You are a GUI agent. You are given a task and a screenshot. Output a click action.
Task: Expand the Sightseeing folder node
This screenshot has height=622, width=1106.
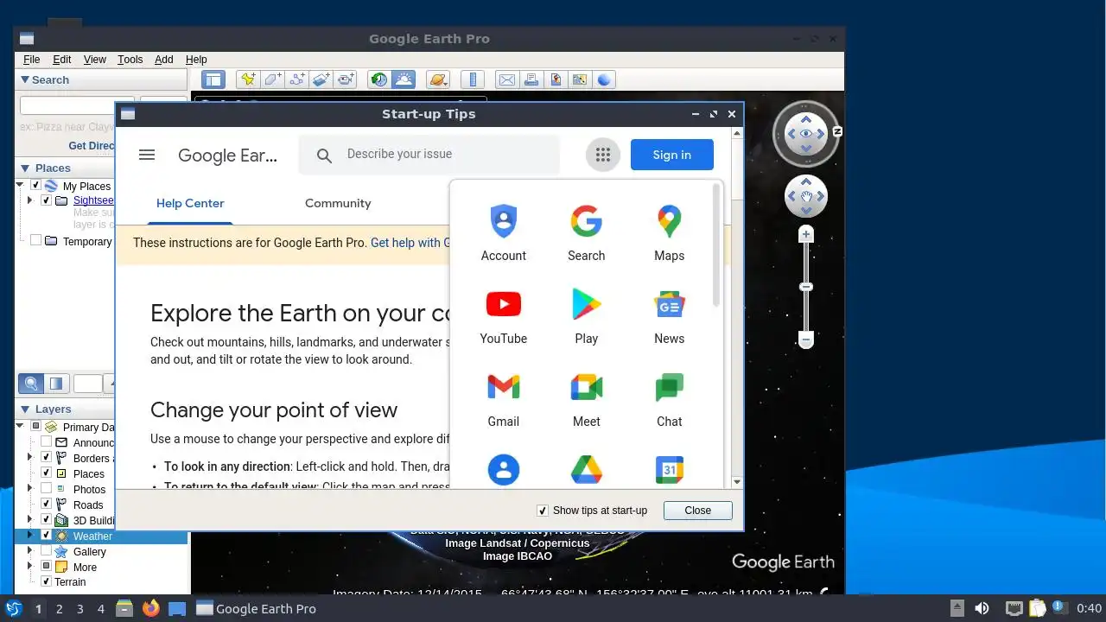30,200
